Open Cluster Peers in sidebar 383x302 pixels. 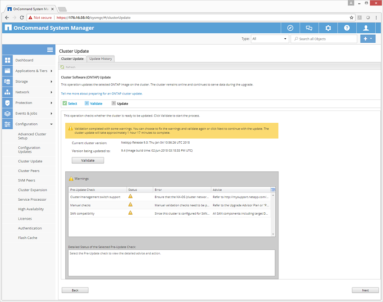pos(28,171)
